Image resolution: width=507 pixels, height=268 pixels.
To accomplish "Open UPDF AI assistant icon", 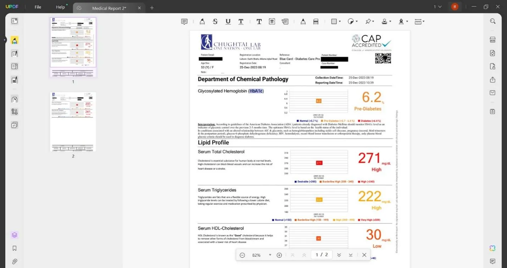I will (x=492, y=248).
